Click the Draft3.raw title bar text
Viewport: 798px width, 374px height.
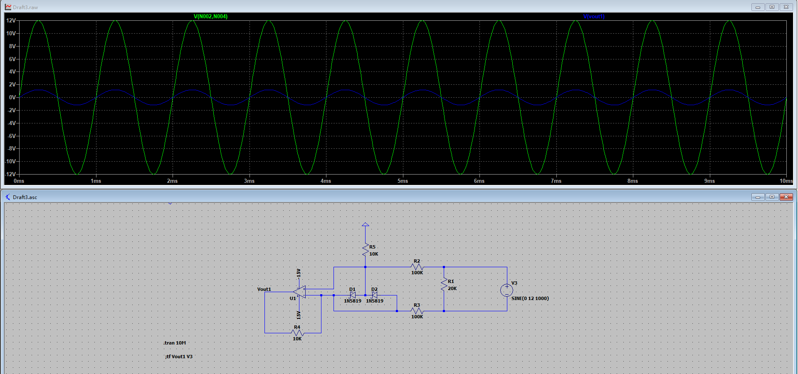pyautogui.click(x=25, y=7)
